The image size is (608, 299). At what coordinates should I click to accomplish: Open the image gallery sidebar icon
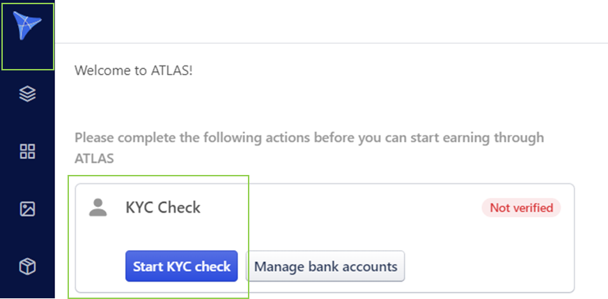27,208
